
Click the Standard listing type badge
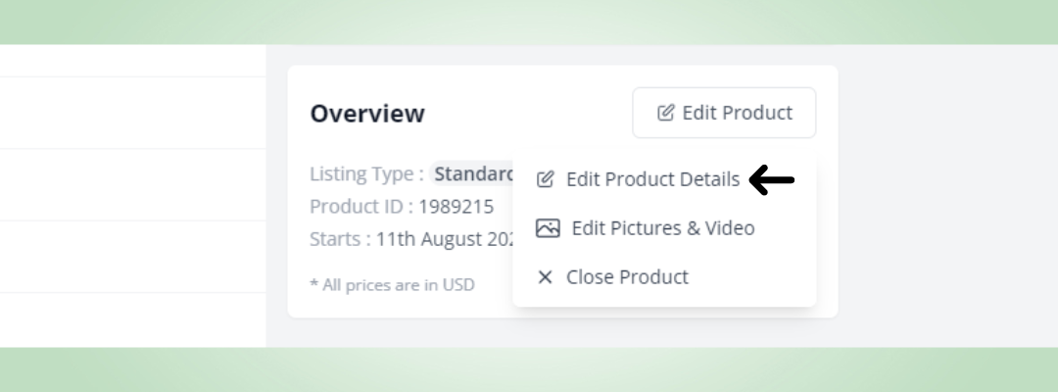click(474, 174)
